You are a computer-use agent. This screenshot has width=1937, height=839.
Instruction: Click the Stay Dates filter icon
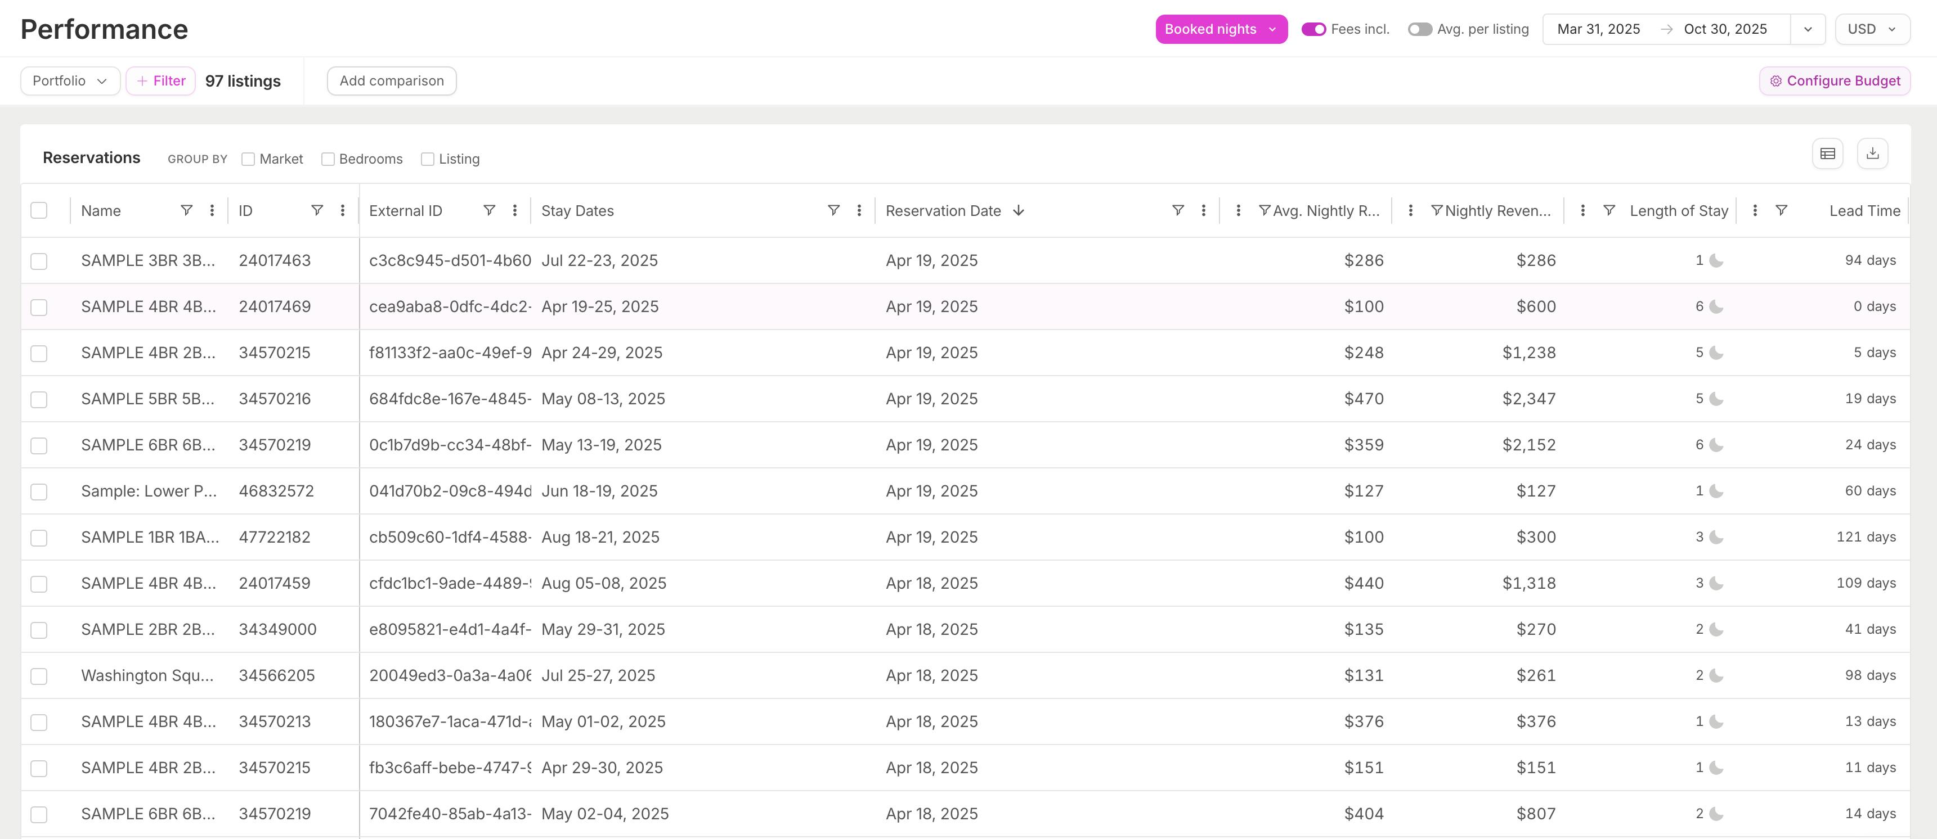pyautogui.click(x=833, y=210)
